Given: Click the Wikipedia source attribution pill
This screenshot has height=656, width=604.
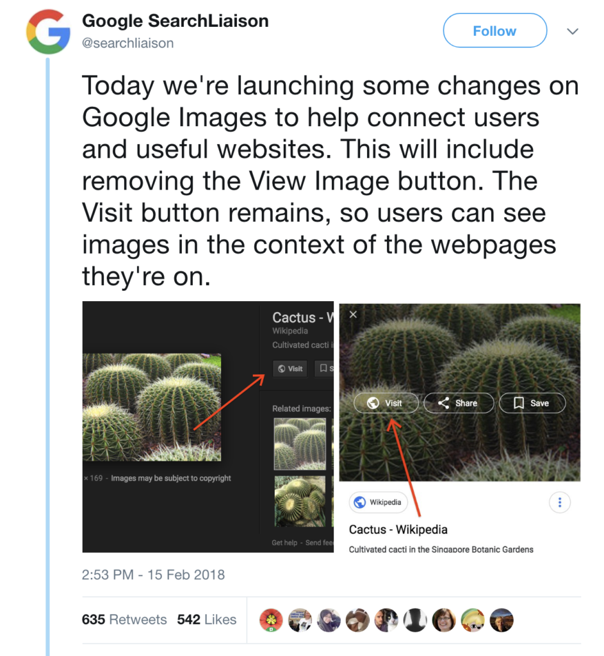Looking at the screenshot, I should click(379, 502).
